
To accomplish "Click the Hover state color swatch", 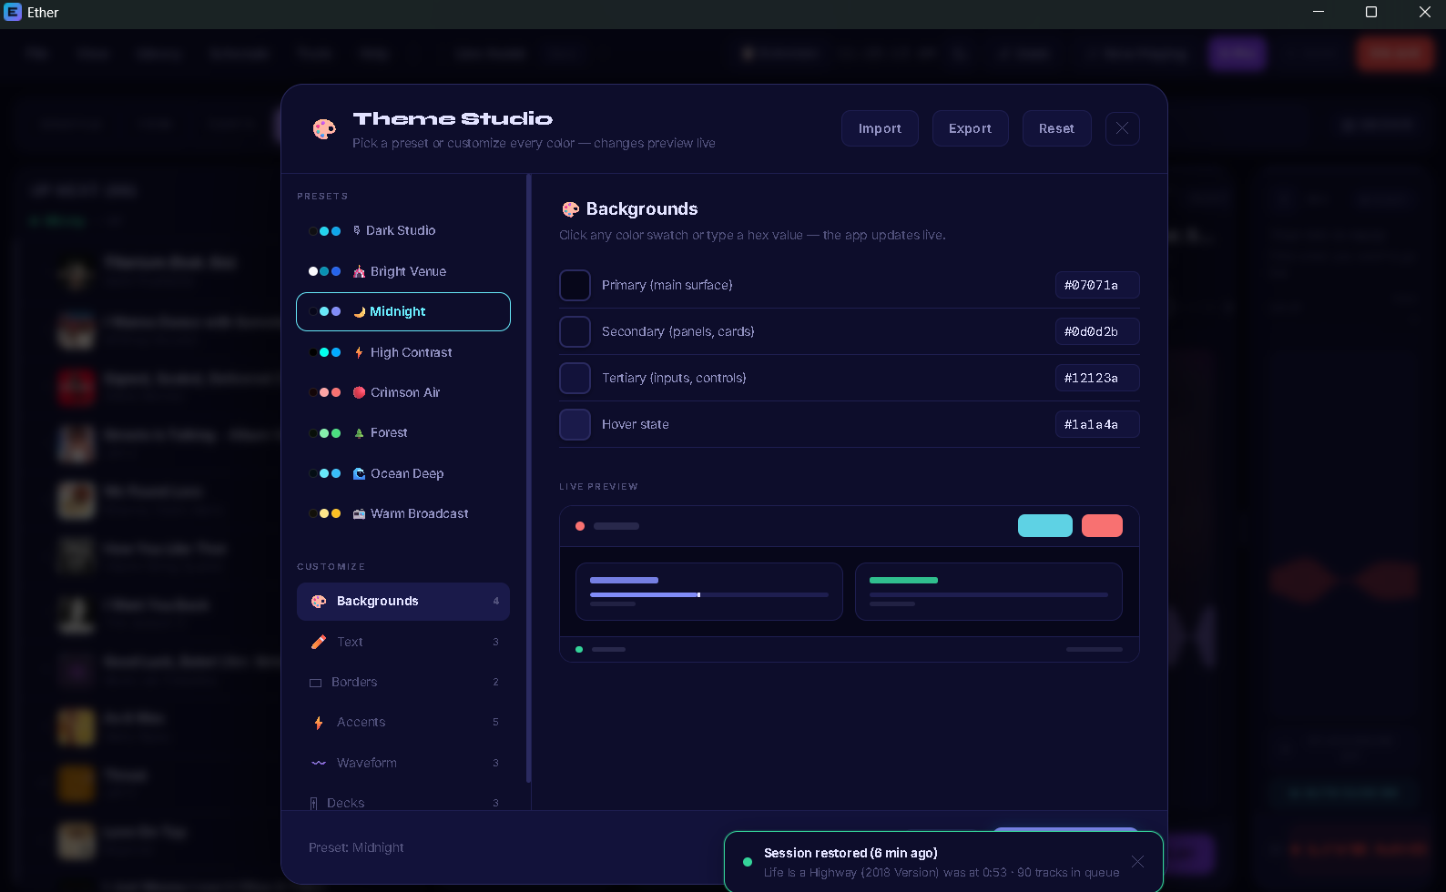I will click(575, 424).
